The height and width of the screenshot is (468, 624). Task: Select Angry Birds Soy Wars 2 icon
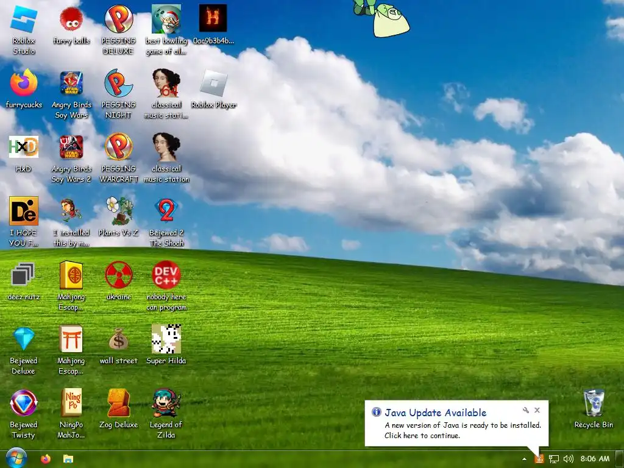(71, 158)
